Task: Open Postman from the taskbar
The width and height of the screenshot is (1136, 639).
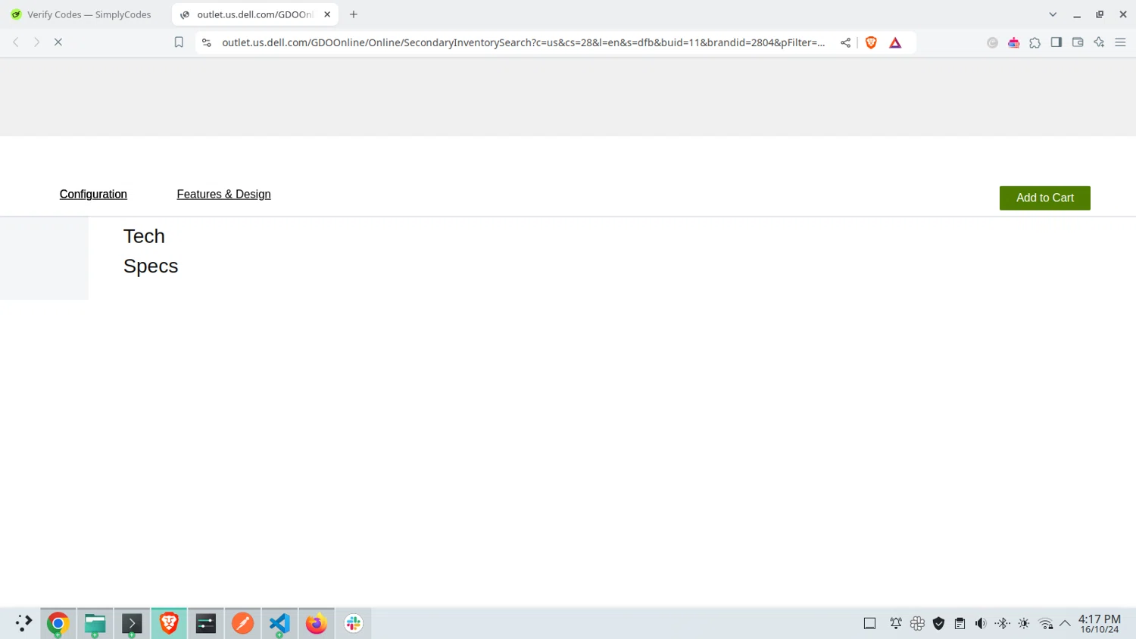Action: click(242, 623)
